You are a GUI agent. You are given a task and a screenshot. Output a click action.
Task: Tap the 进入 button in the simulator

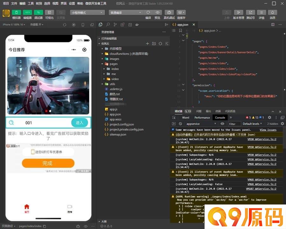[x=80, y=123]
